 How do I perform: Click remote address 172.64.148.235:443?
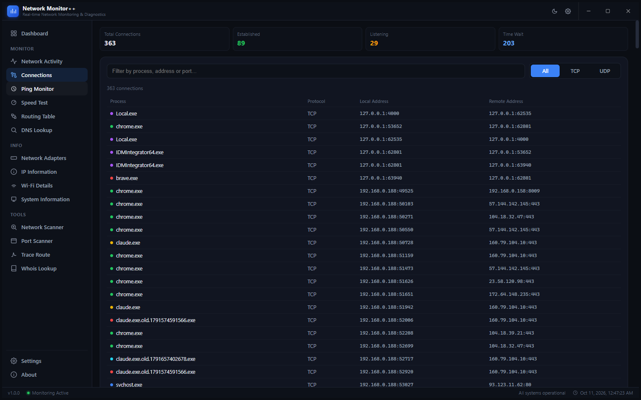514,294
